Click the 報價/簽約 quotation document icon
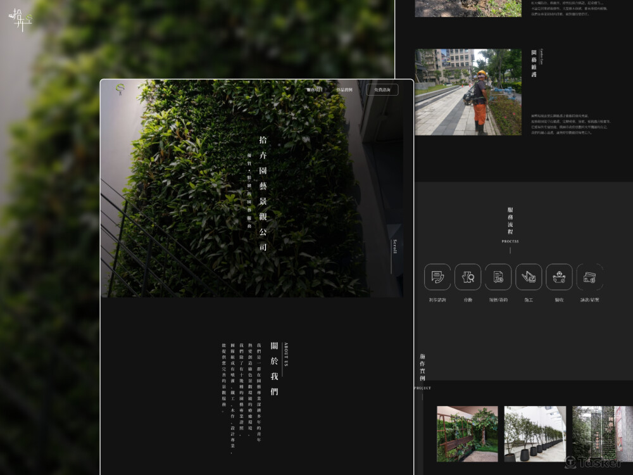 tap(498, 277)
